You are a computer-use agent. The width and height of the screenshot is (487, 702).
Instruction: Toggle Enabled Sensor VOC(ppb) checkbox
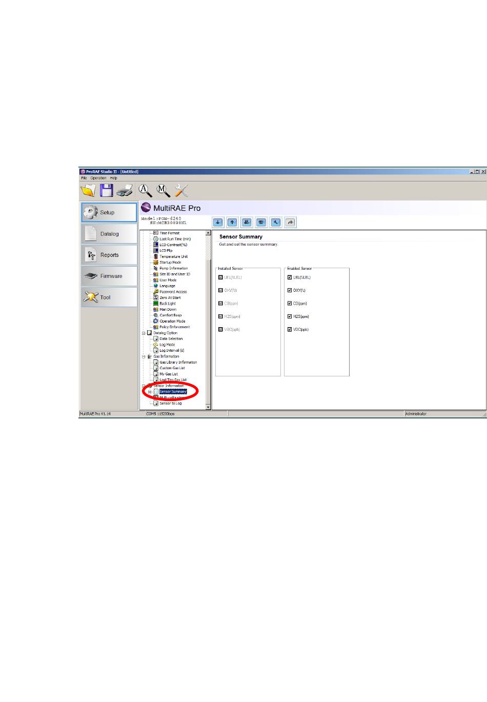click(290, 330)
